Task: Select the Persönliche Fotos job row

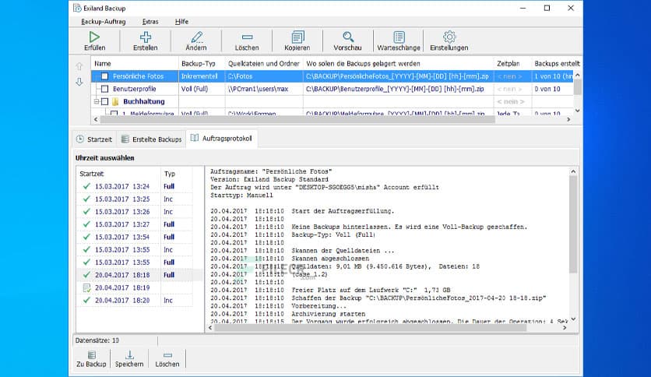Action: [333, 76]
